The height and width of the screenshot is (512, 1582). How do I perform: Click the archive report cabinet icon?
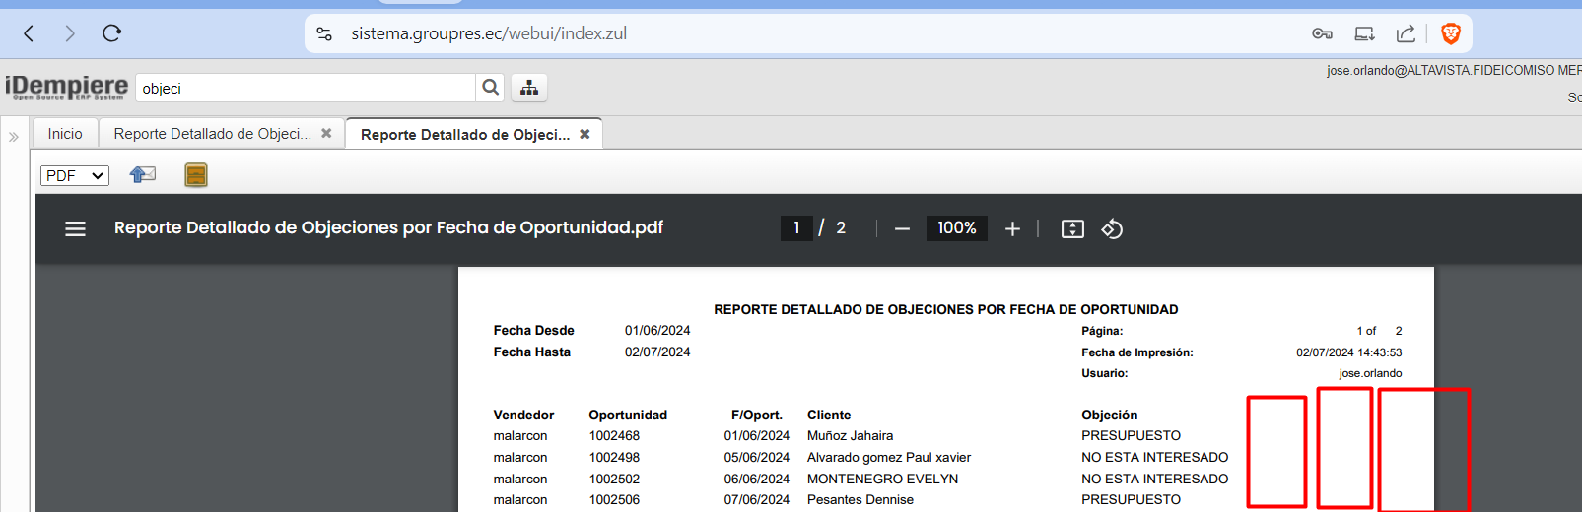[196, 175]
